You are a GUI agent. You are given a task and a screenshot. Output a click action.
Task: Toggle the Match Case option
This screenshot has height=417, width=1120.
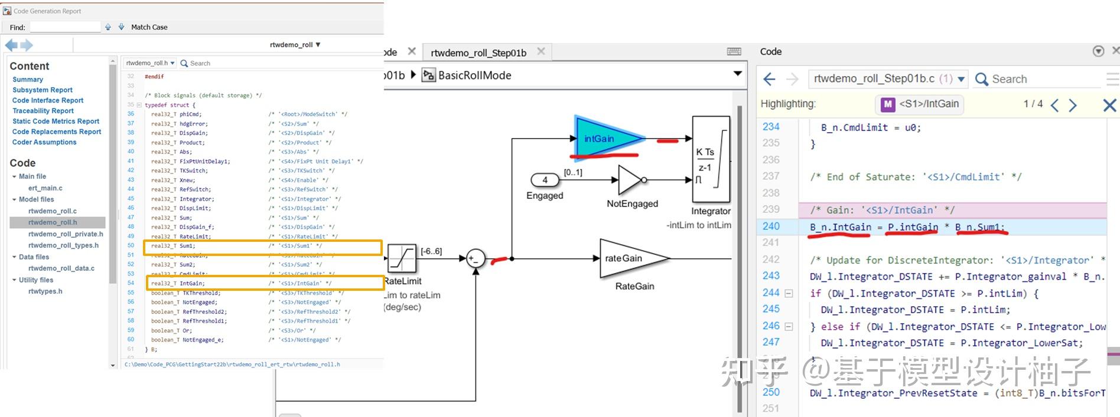pyautogui.click(x=149, y=27)
